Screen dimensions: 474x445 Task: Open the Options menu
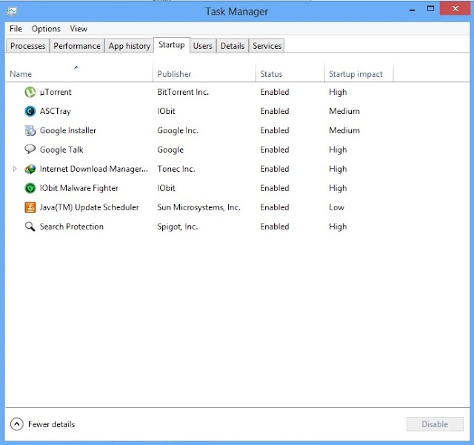point(46,29)
